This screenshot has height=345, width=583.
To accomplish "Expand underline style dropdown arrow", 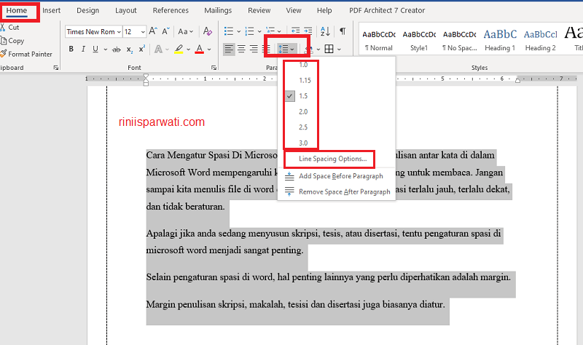I will point(106,49).
